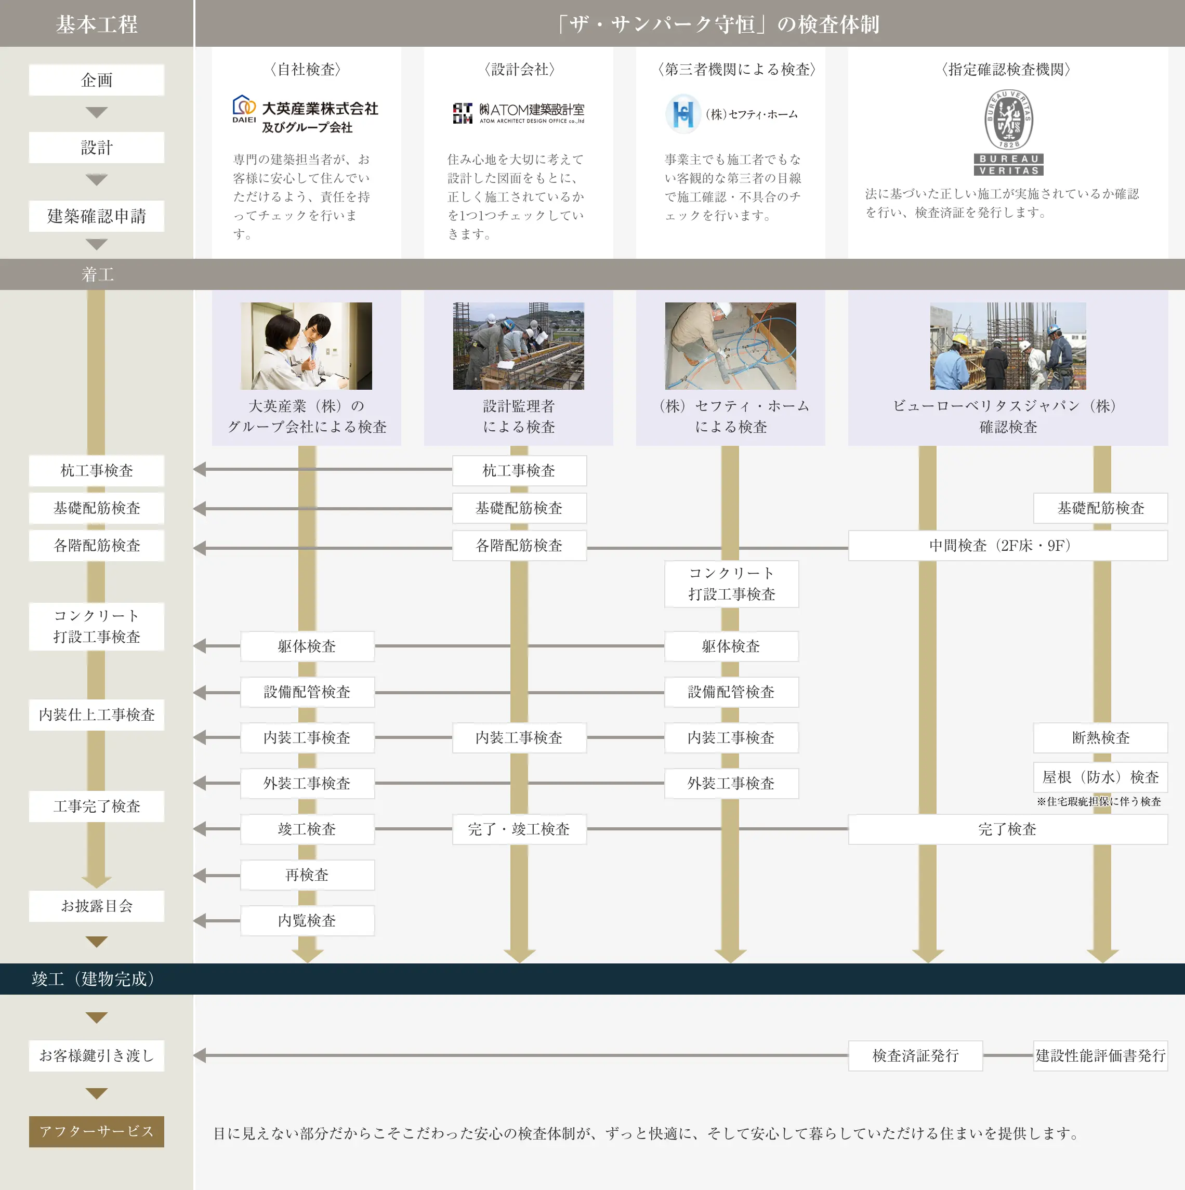Screen dimensions: 1185x1190
Task: Click the triangle arrow under お披露目会
Action: click(x=97, y=941)
